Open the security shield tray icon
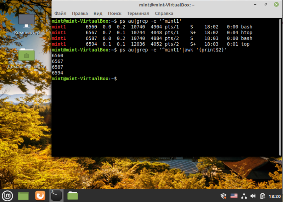This screenshot has width=283, height=202. 224,196
